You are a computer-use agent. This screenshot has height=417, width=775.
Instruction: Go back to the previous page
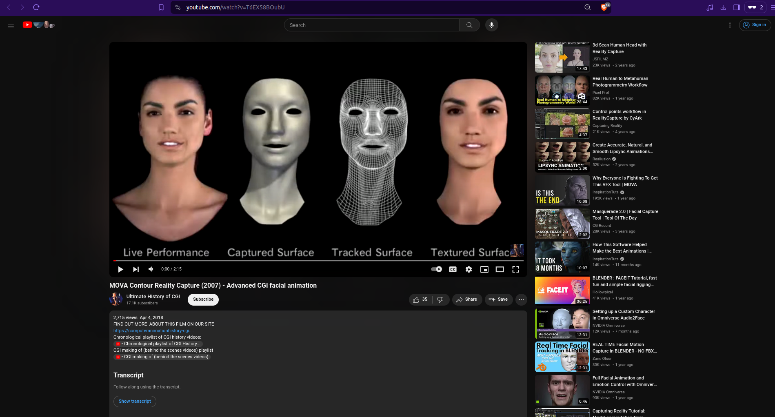(9, 7)
